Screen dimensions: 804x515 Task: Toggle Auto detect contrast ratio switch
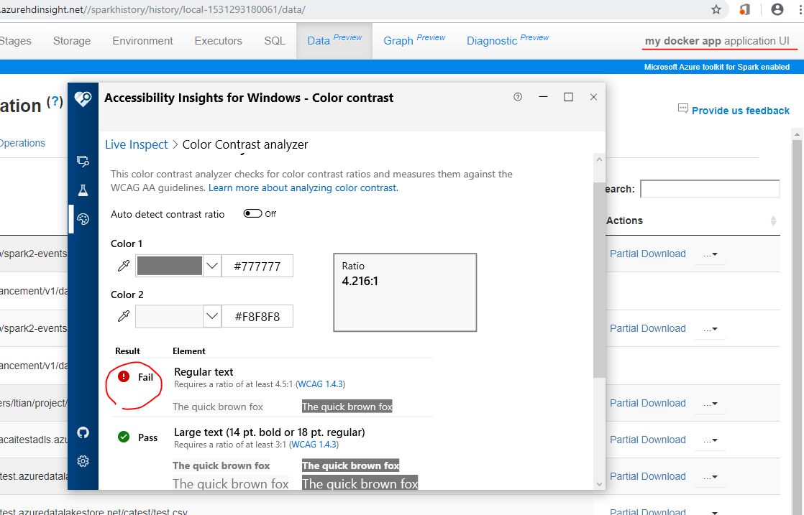253,213
